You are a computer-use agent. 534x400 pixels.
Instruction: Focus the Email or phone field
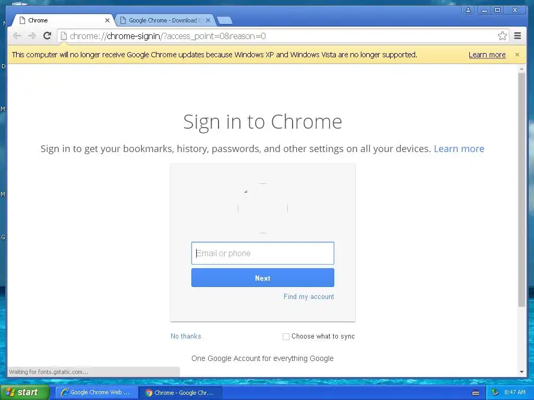(x=263, y=253)
